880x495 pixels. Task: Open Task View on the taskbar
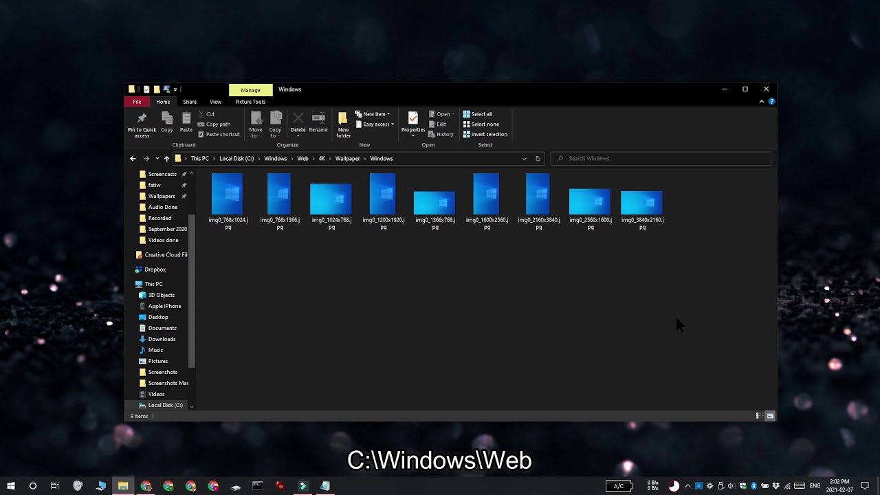pos(55,486)
